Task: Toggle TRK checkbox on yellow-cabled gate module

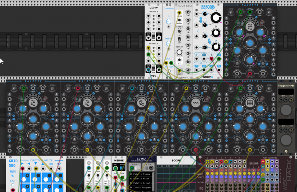Action: pos(100,181)
